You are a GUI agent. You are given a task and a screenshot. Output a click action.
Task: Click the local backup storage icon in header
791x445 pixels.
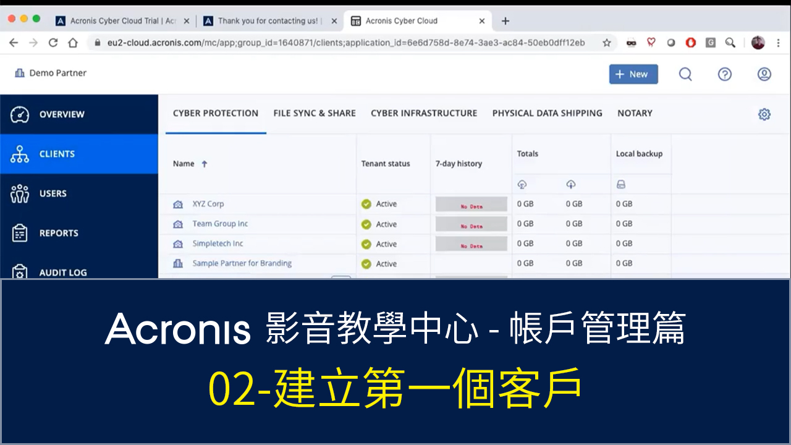[x=621, y=184]
